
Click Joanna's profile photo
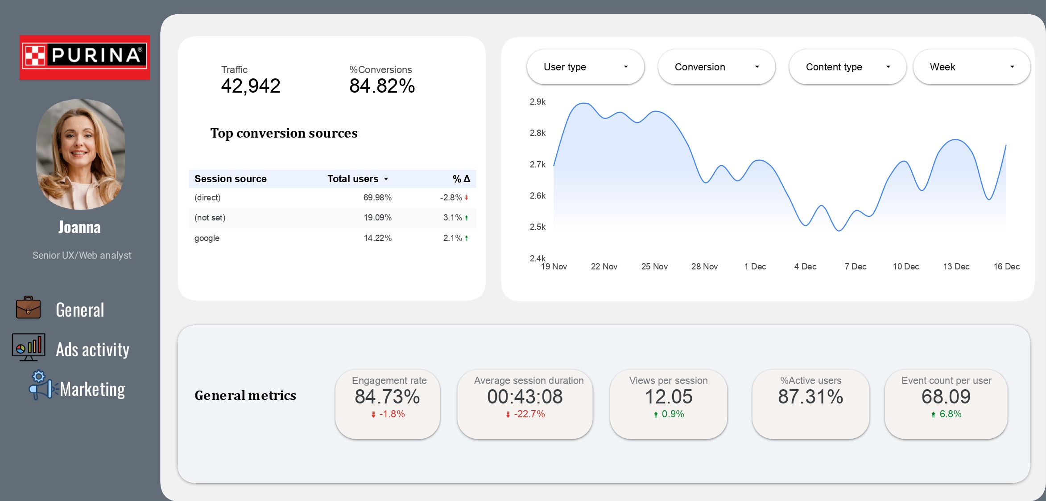[80, 154]
